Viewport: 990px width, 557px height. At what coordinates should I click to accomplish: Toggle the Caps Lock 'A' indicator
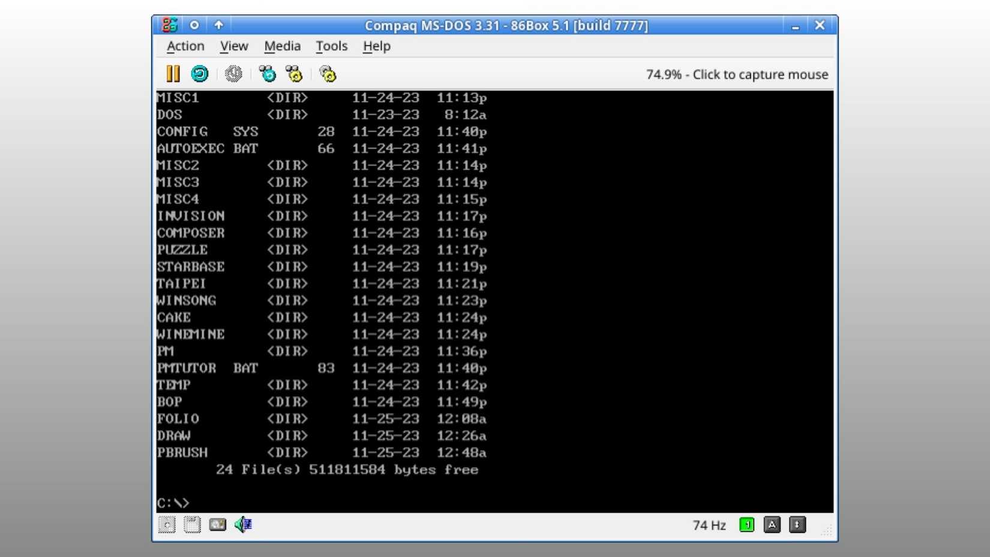coord(772,525)
